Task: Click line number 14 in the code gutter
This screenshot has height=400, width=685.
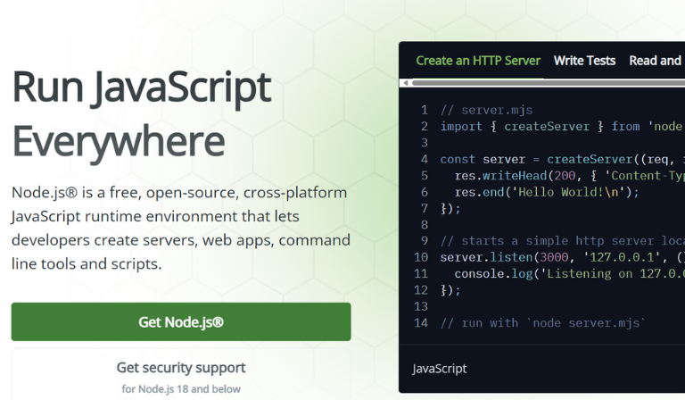Action: (x=421, y=323)
